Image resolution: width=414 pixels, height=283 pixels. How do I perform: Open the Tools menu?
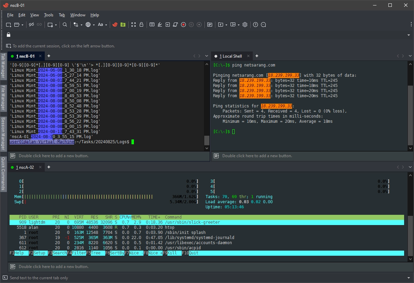pyautogui.click(x=48, y=15)
